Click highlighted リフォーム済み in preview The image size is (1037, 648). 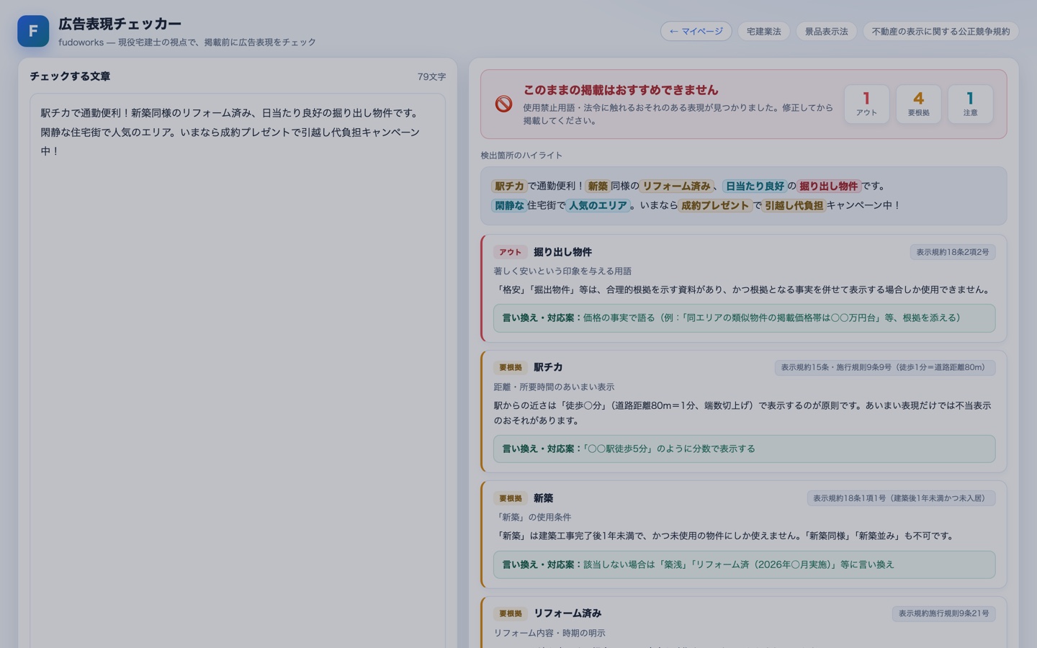(x=677, y=186)
